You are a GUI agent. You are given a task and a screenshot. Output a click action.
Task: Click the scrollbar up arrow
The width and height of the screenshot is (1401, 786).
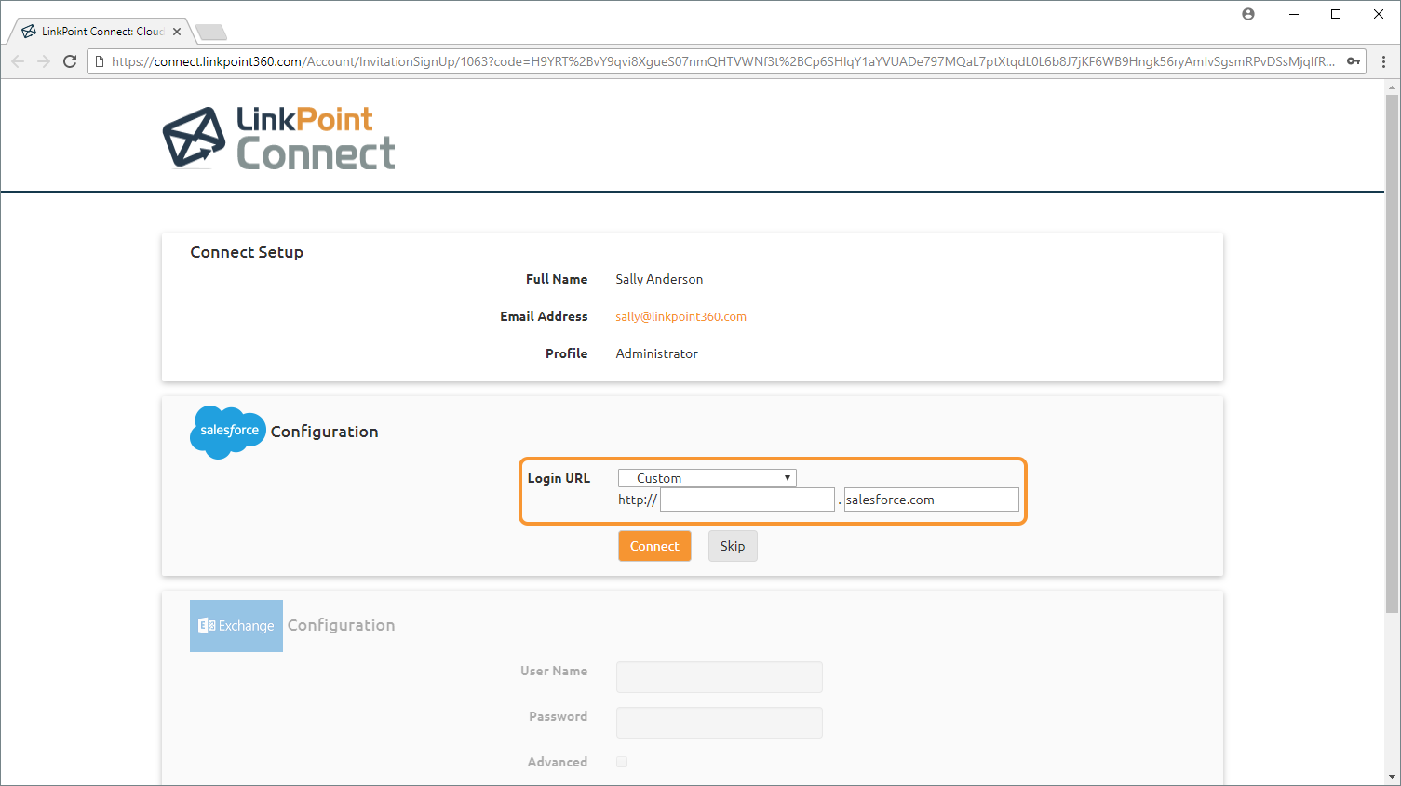point(1393,87)
